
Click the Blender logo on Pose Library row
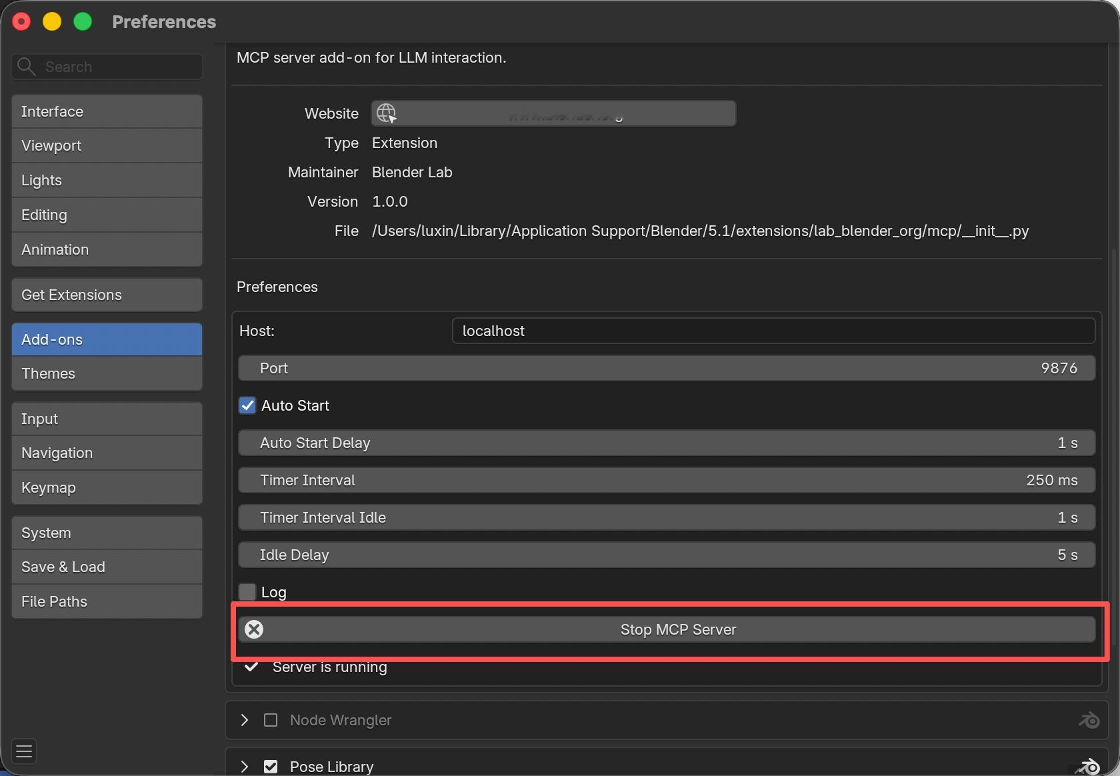click(1089, 767)
